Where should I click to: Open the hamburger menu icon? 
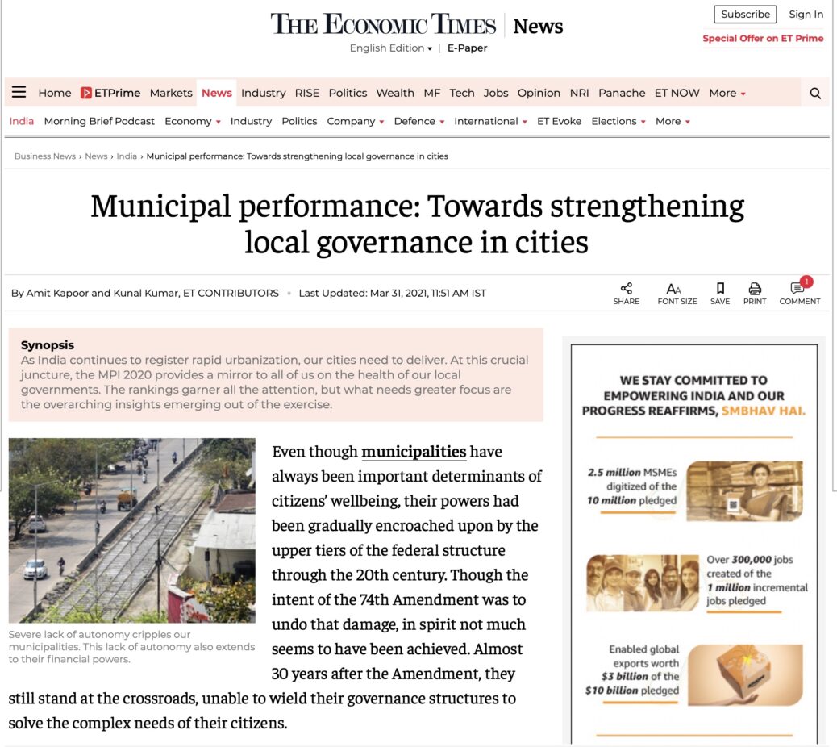[19, 93]
